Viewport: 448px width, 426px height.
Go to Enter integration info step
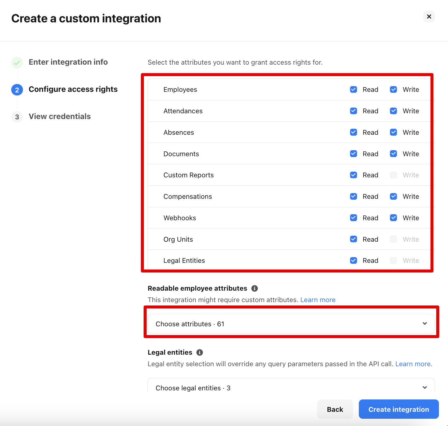[68, 62]
